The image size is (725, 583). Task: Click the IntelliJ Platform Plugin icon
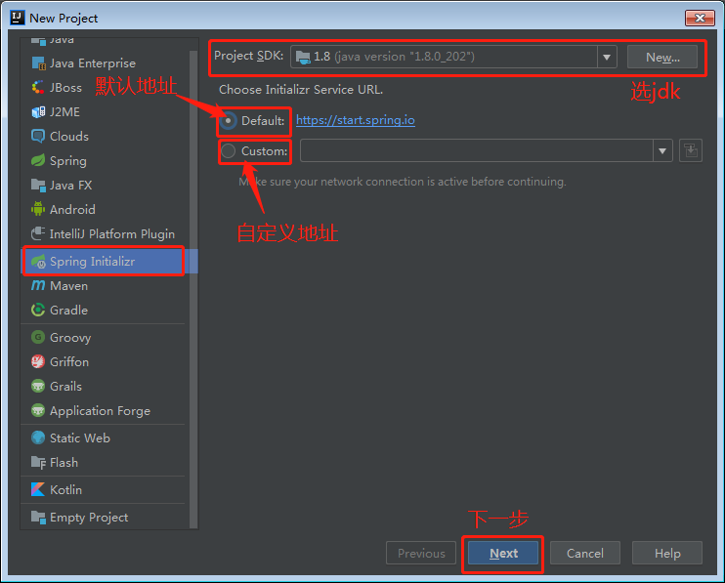(x=38, y=233)
